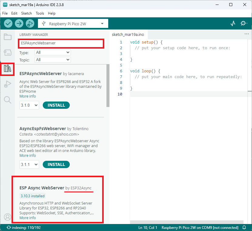Click the notifications bell in status bar
The image size is (252, 231).
click(244, 228)
